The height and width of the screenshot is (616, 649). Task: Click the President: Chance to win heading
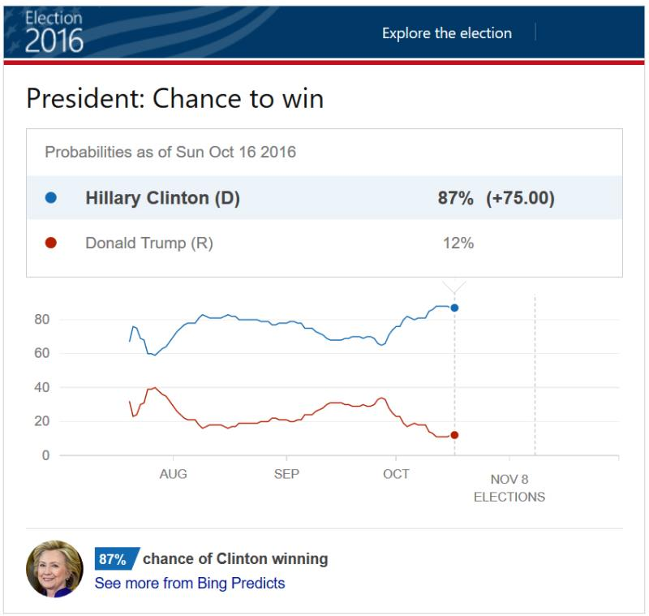pos(174,98)
